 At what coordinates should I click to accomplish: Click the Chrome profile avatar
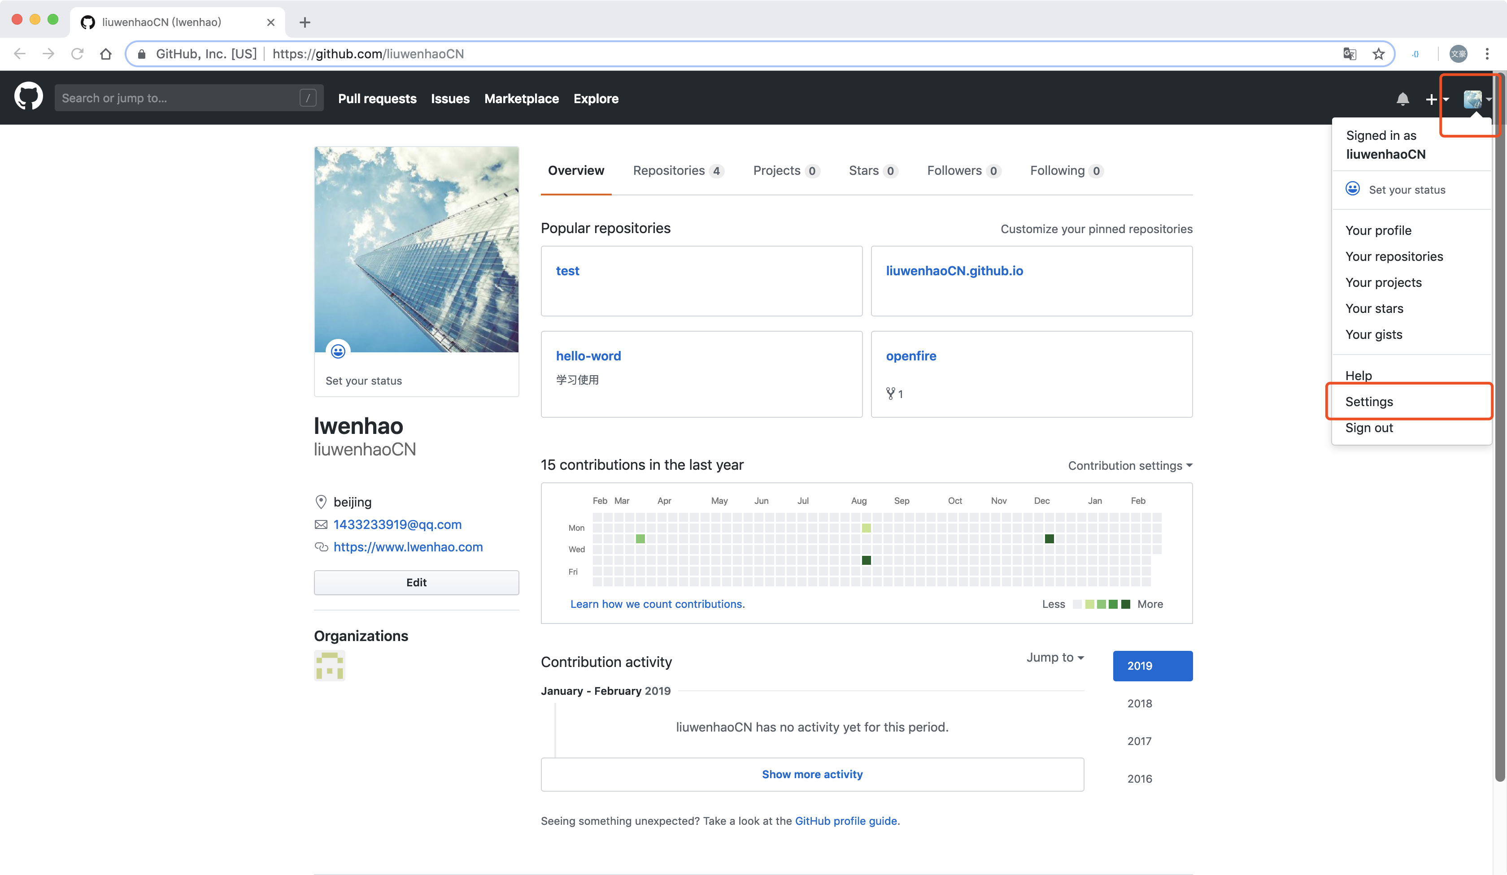tap(1458, 54)
